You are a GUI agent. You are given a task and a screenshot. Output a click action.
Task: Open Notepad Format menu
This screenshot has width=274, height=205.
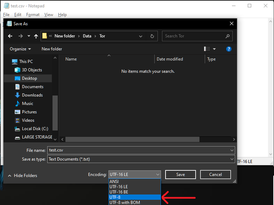(x=33, y=15)
